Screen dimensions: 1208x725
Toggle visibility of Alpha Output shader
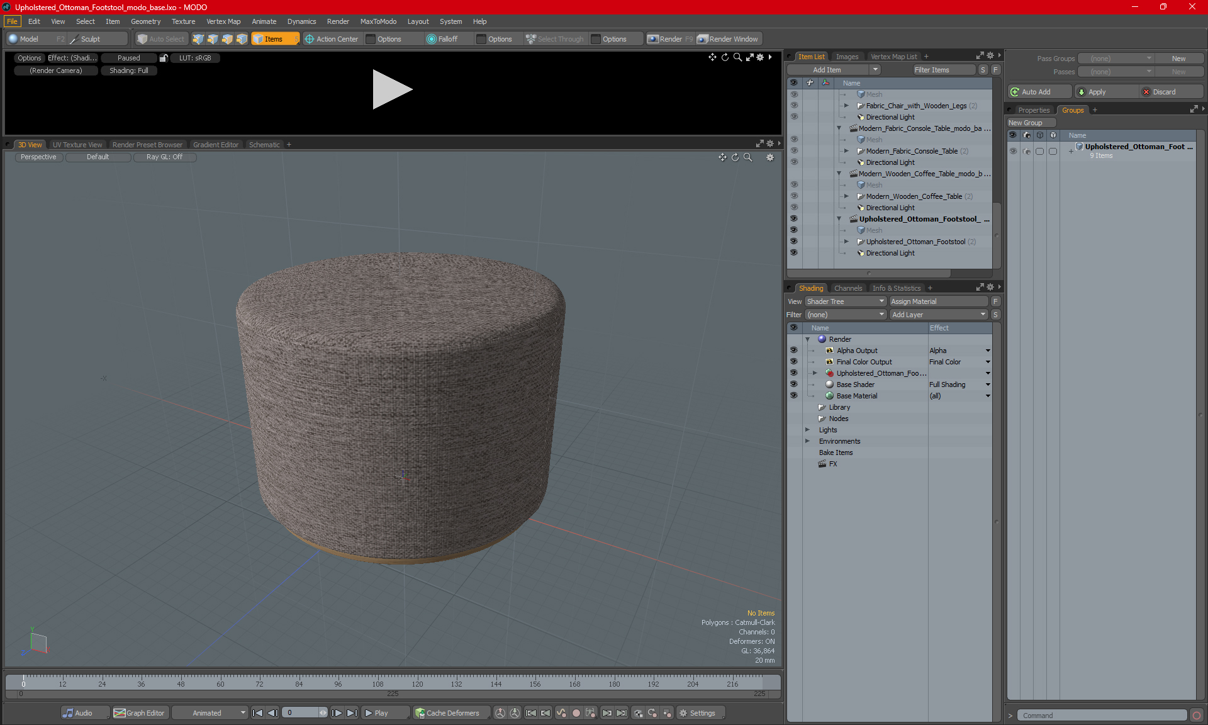[793, 351]
